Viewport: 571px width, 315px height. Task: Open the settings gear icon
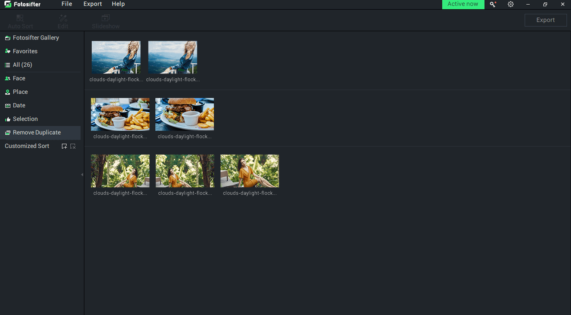tap(511, 4)
